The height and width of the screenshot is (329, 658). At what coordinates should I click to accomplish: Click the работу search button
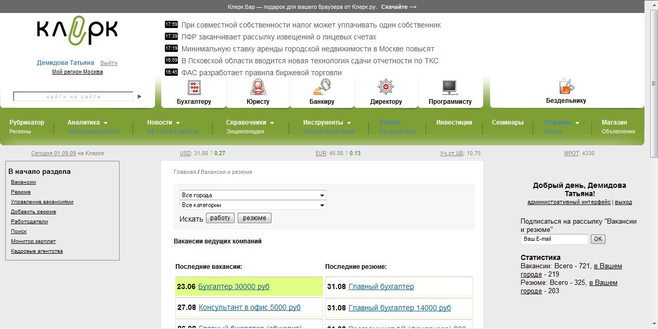point(220,218)
